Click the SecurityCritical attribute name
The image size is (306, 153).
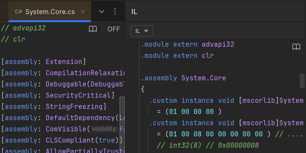(x=78, y=95)
